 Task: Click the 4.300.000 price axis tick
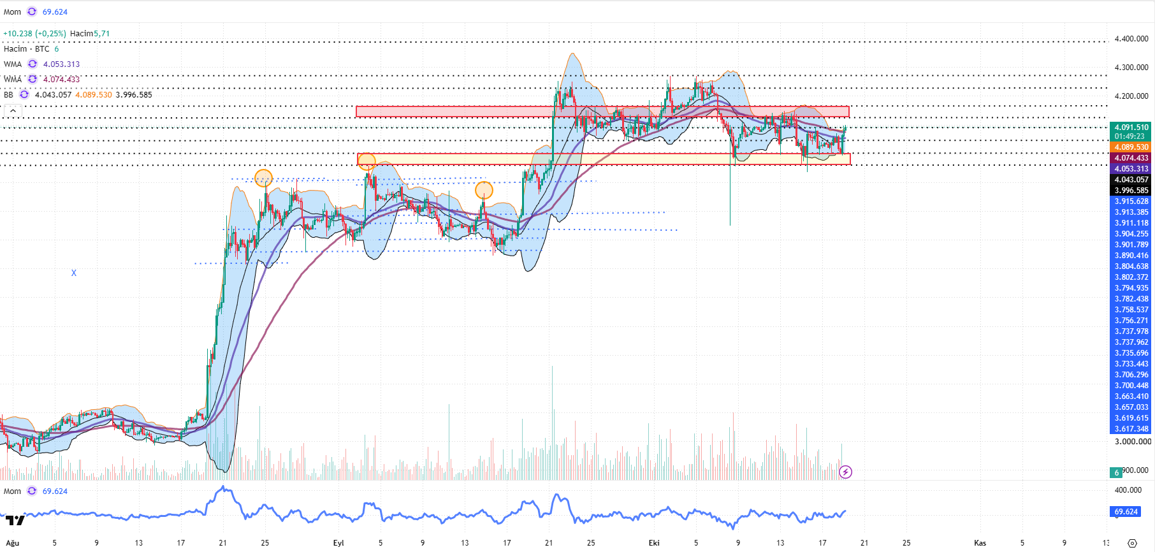1131,67
